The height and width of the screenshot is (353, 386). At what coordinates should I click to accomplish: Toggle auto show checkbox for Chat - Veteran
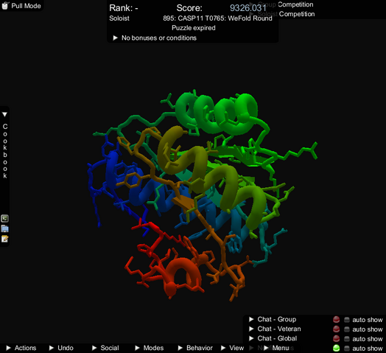tap(347, 329)
